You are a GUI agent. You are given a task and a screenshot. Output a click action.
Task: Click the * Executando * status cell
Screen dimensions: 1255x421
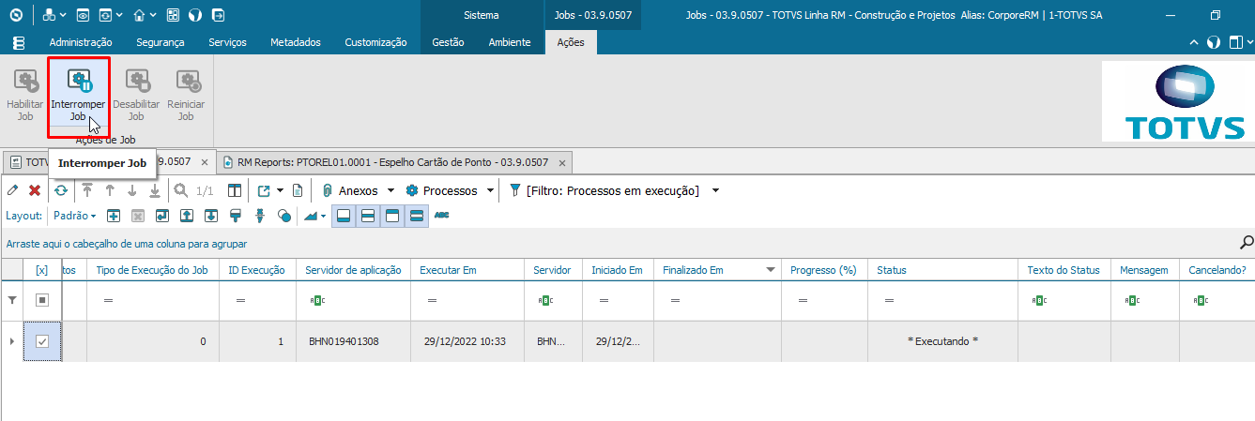pos(942,341)
